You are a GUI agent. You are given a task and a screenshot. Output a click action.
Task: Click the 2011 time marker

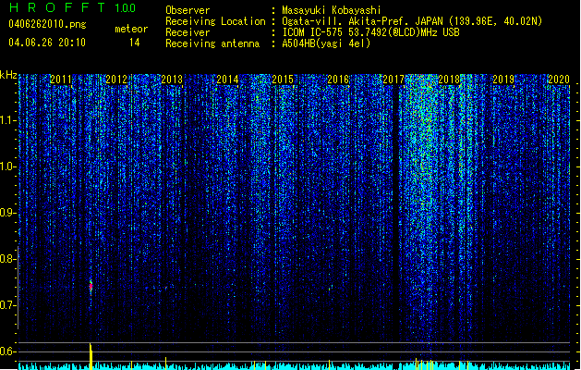click(x=61, y=80)
